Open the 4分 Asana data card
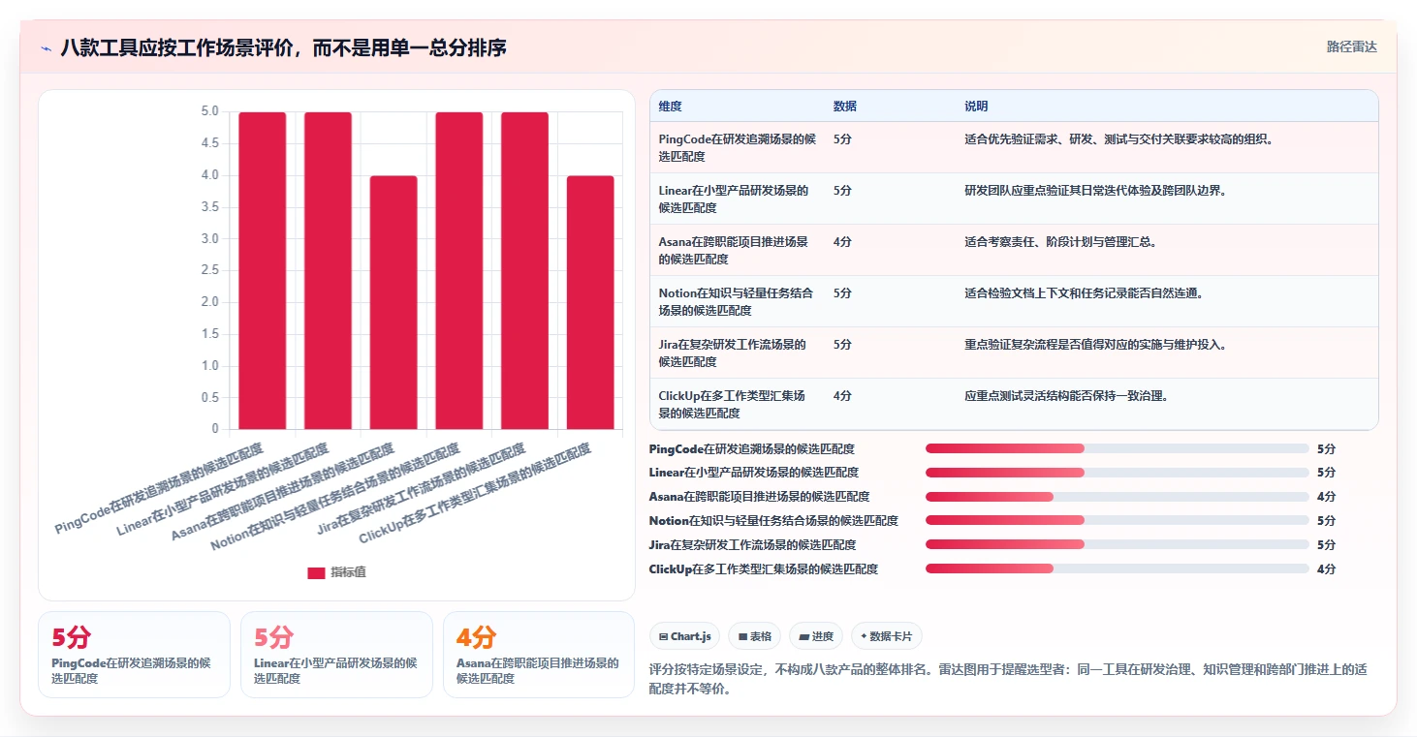The image size is (1417, 737). [540, 655]
